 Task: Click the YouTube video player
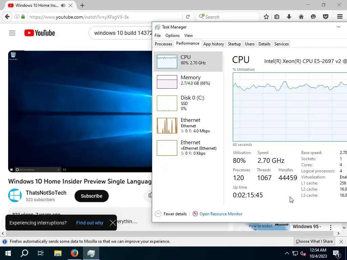pyautogui.click(x=80, y=111)
